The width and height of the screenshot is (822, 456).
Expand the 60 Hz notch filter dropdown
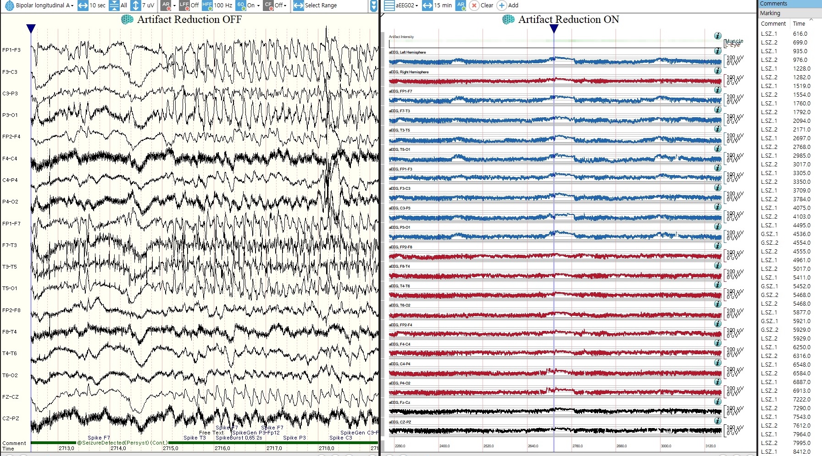258,6
